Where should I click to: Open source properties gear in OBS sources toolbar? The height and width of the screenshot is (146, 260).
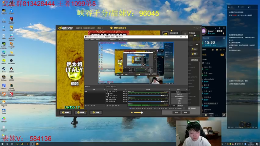click(x=113, y=105)
